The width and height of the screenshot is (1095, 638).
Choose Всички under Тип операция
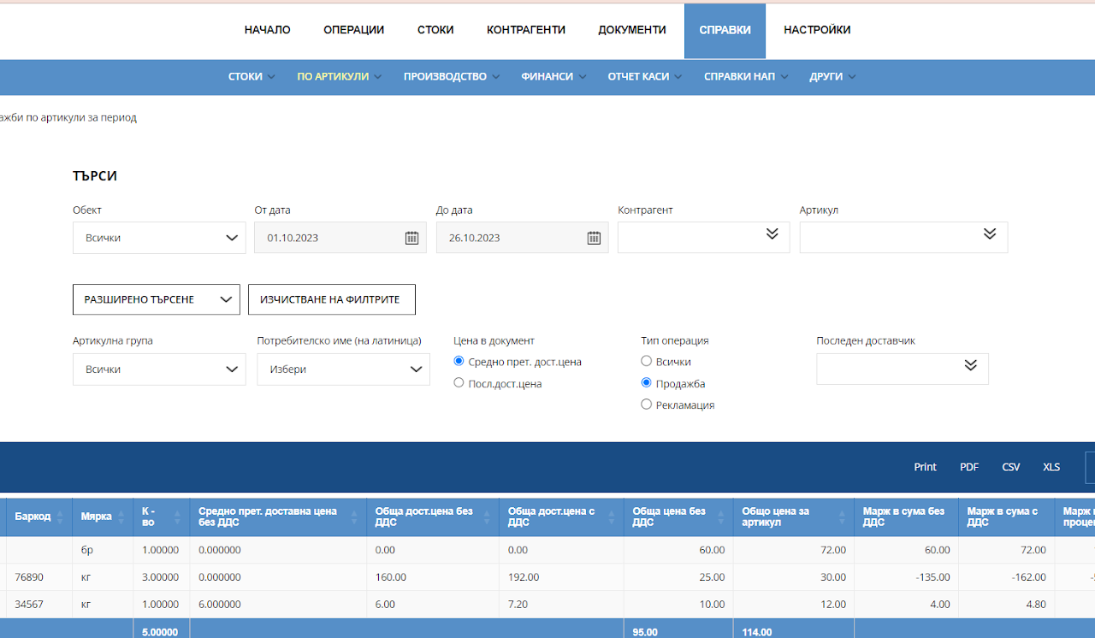[646, 361]
